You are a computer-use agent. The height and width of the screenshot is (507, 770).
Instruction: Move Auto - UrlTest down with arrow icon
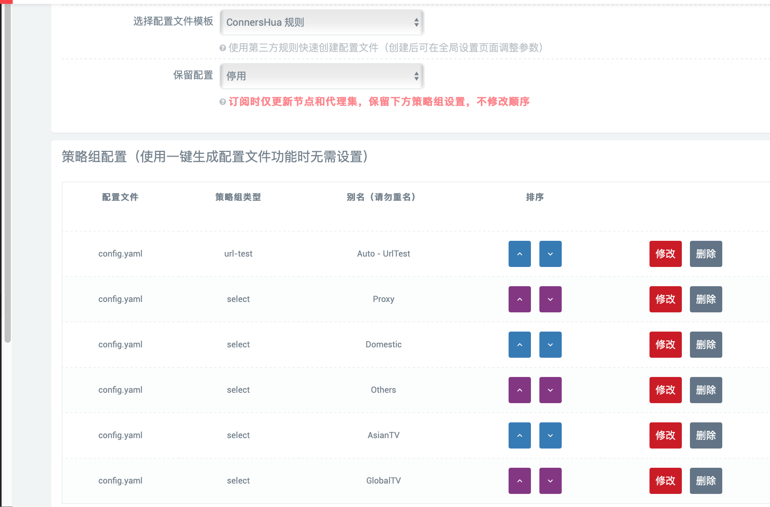pos(550,254)
